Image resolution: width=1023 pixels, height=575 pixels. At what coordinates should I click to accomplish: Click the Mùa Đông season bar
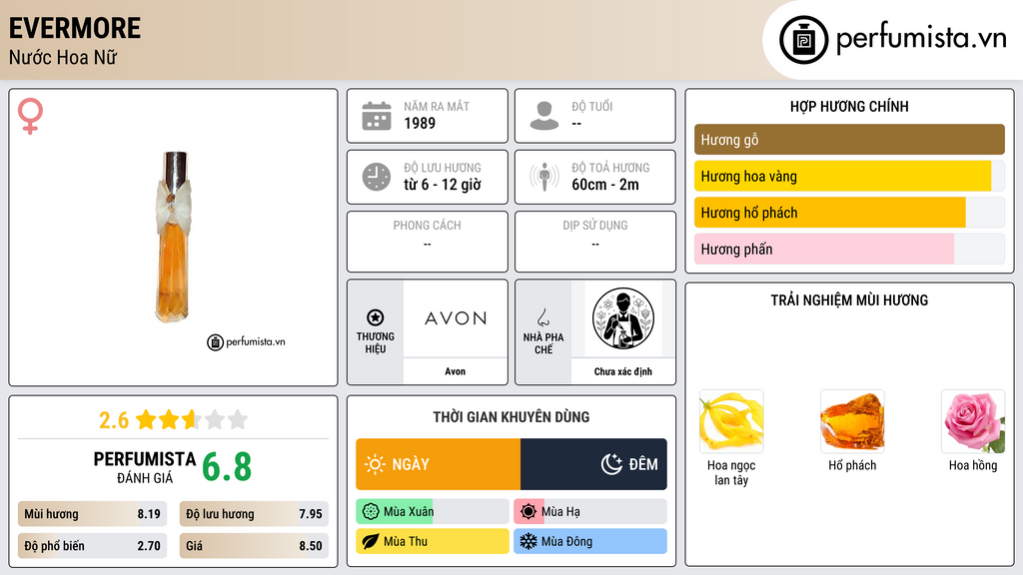click(590, 541)
